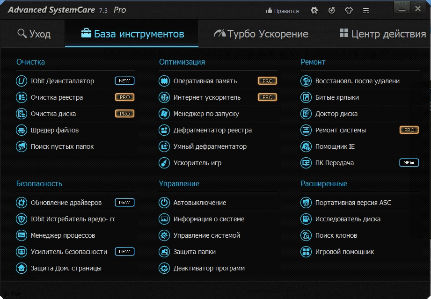Open the Ускоритель игр icon

pos(164,163)
